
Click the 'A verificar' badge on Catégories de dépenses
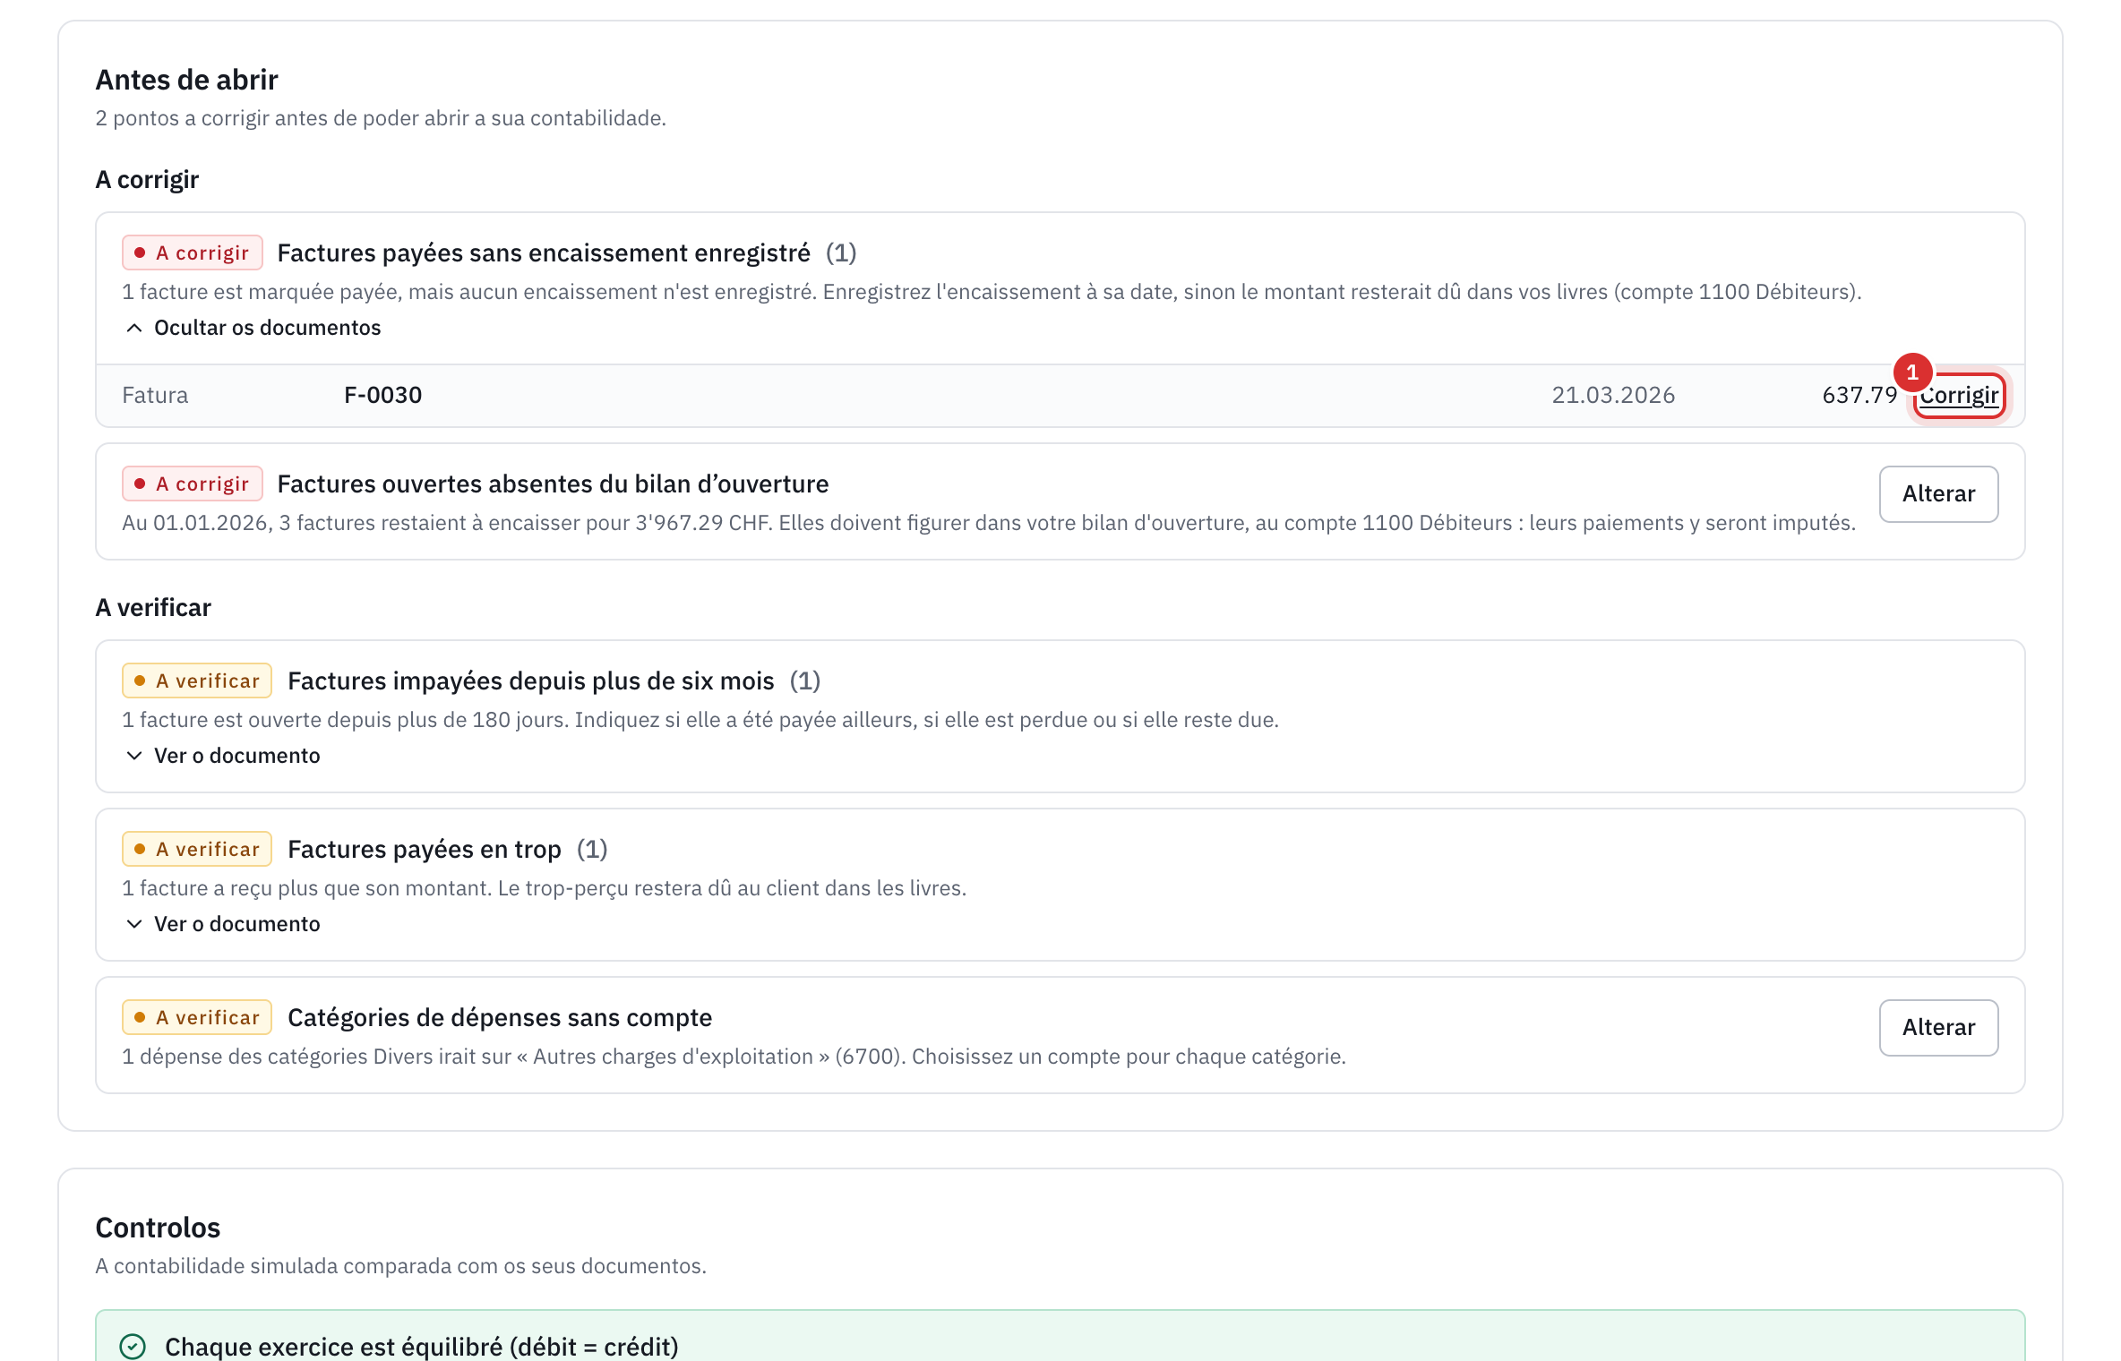pyautogui.click(x=197, y=1017)
